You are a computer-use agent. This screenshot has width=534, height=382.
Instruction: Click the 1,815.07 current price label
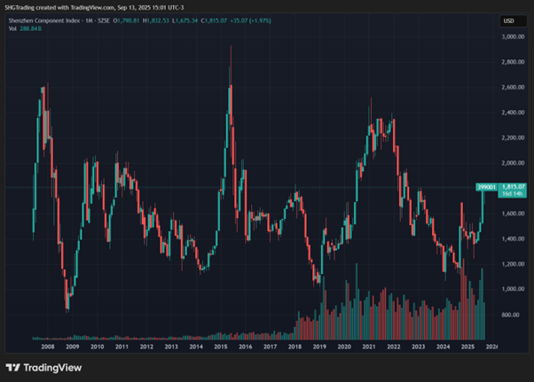pos(514,187)
